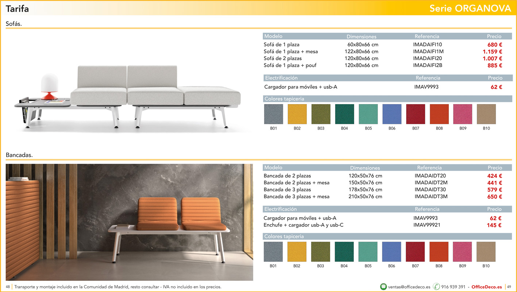Click the grey sofa product image
The image size is (517, 292).
tap(128, 97)
